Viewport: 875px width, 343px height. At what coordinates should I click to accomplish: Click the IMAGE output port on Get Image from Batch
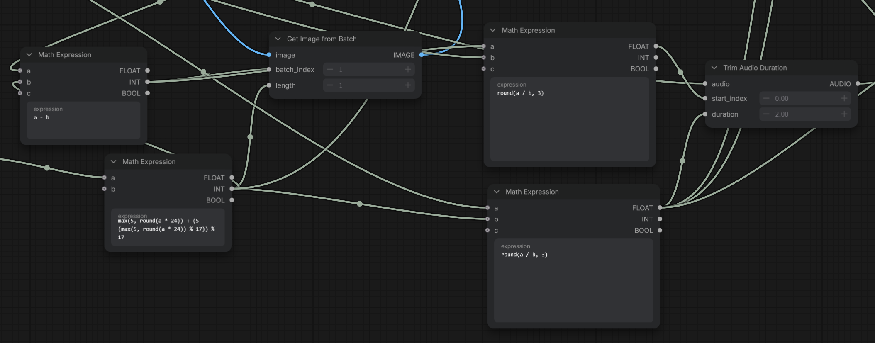click(x=422, y=55)
